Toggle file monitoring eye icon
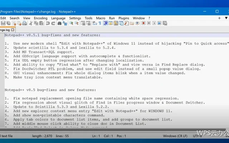This screenshot has height=143, width=229. tap(137, 23)
